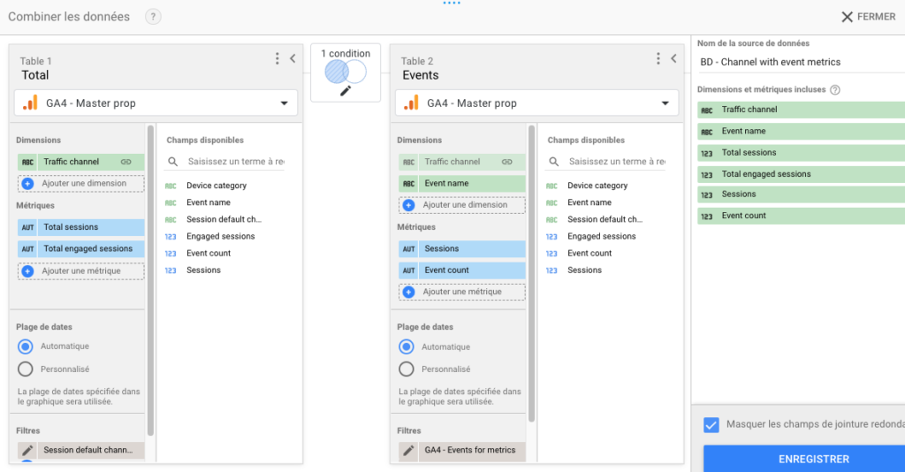Click the drag handle dots at top
This screenshot has width=905, height=472.
tap(452, 3)
